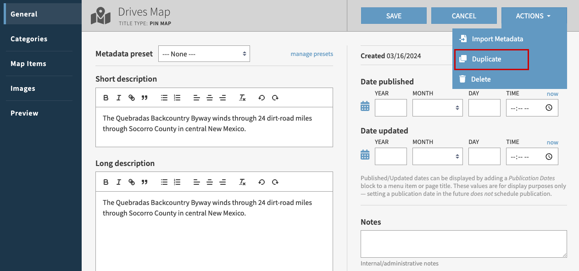Insert a link in the Short description editor
This screenshot has width=579, height=271.
[132, 98]
